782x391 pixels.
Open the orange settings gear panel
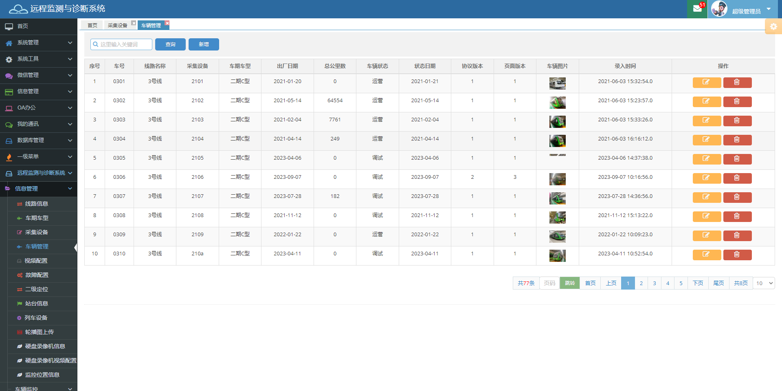pos(773,26)
